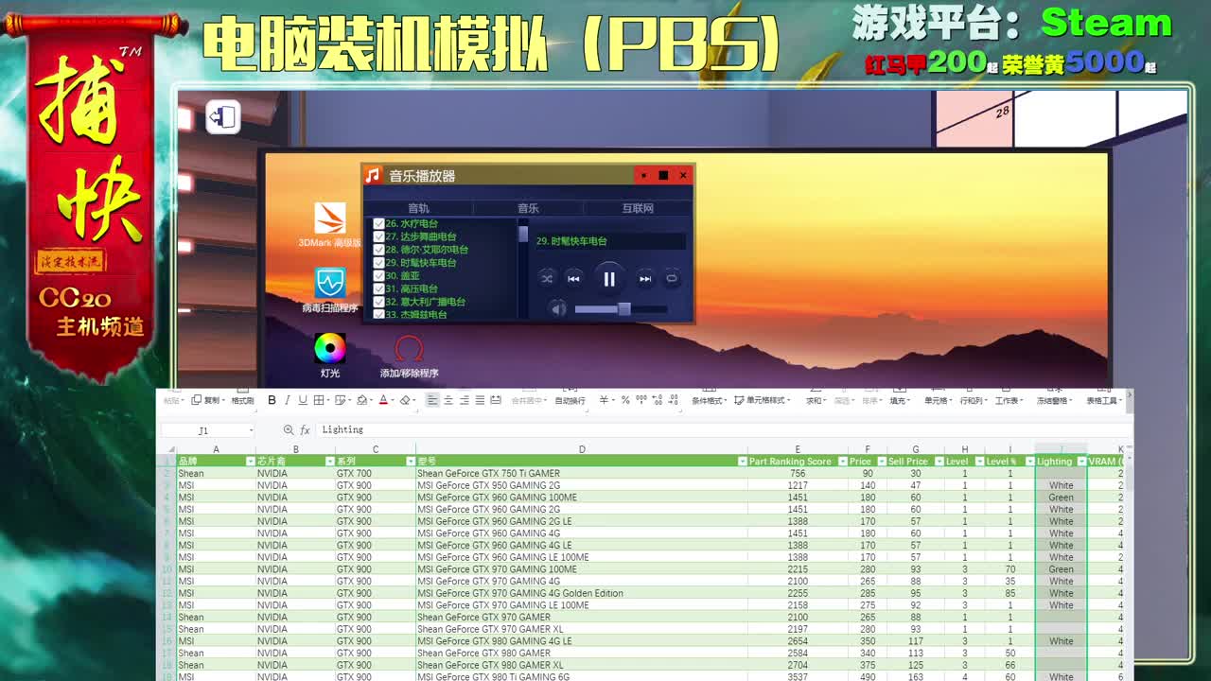Open the 填充 fill dropdown
The height and width of the screenshot is (681, 1211).
pyautogui.click(x=899, y=400)
